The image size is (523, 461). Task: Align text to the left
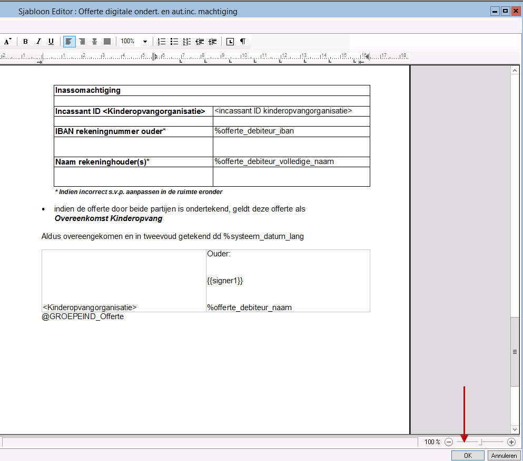[x=69, y=42]
